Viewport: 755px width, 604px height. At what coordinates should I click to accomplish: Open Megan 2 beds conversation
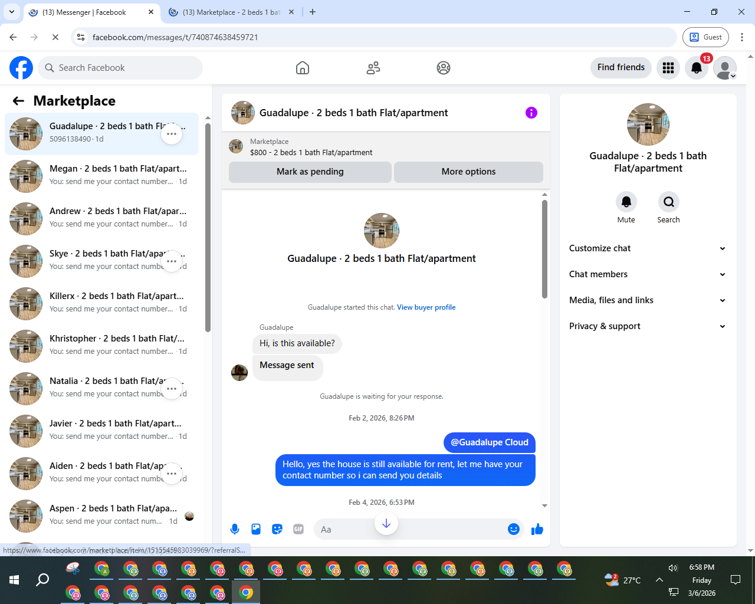pyautogui.click(x=102, y=176)
